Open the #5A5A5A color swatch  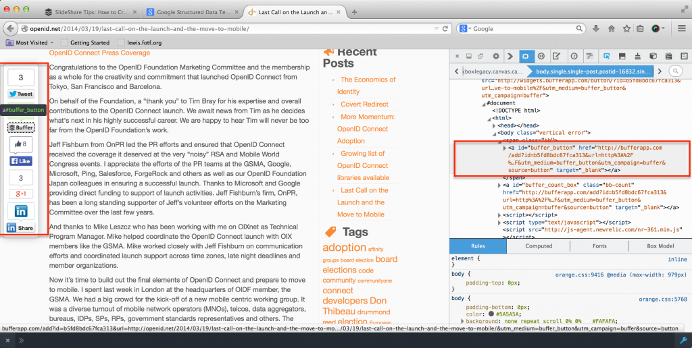pyautogui.click(x=491, y=314)
